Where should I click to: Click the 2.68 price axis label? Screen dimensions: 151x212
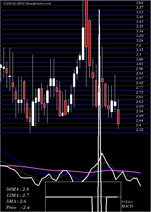(x=140, y=97)
